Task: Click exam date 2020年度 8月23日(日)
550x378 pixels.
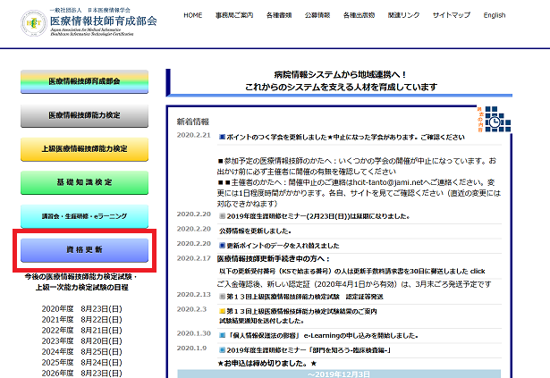Action: coord(81,309)
